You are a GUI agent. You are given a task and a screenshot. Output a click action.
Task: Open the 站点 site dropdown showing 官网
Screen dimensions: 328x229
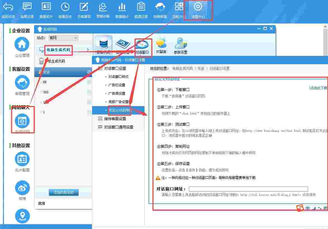pos(63,37)
